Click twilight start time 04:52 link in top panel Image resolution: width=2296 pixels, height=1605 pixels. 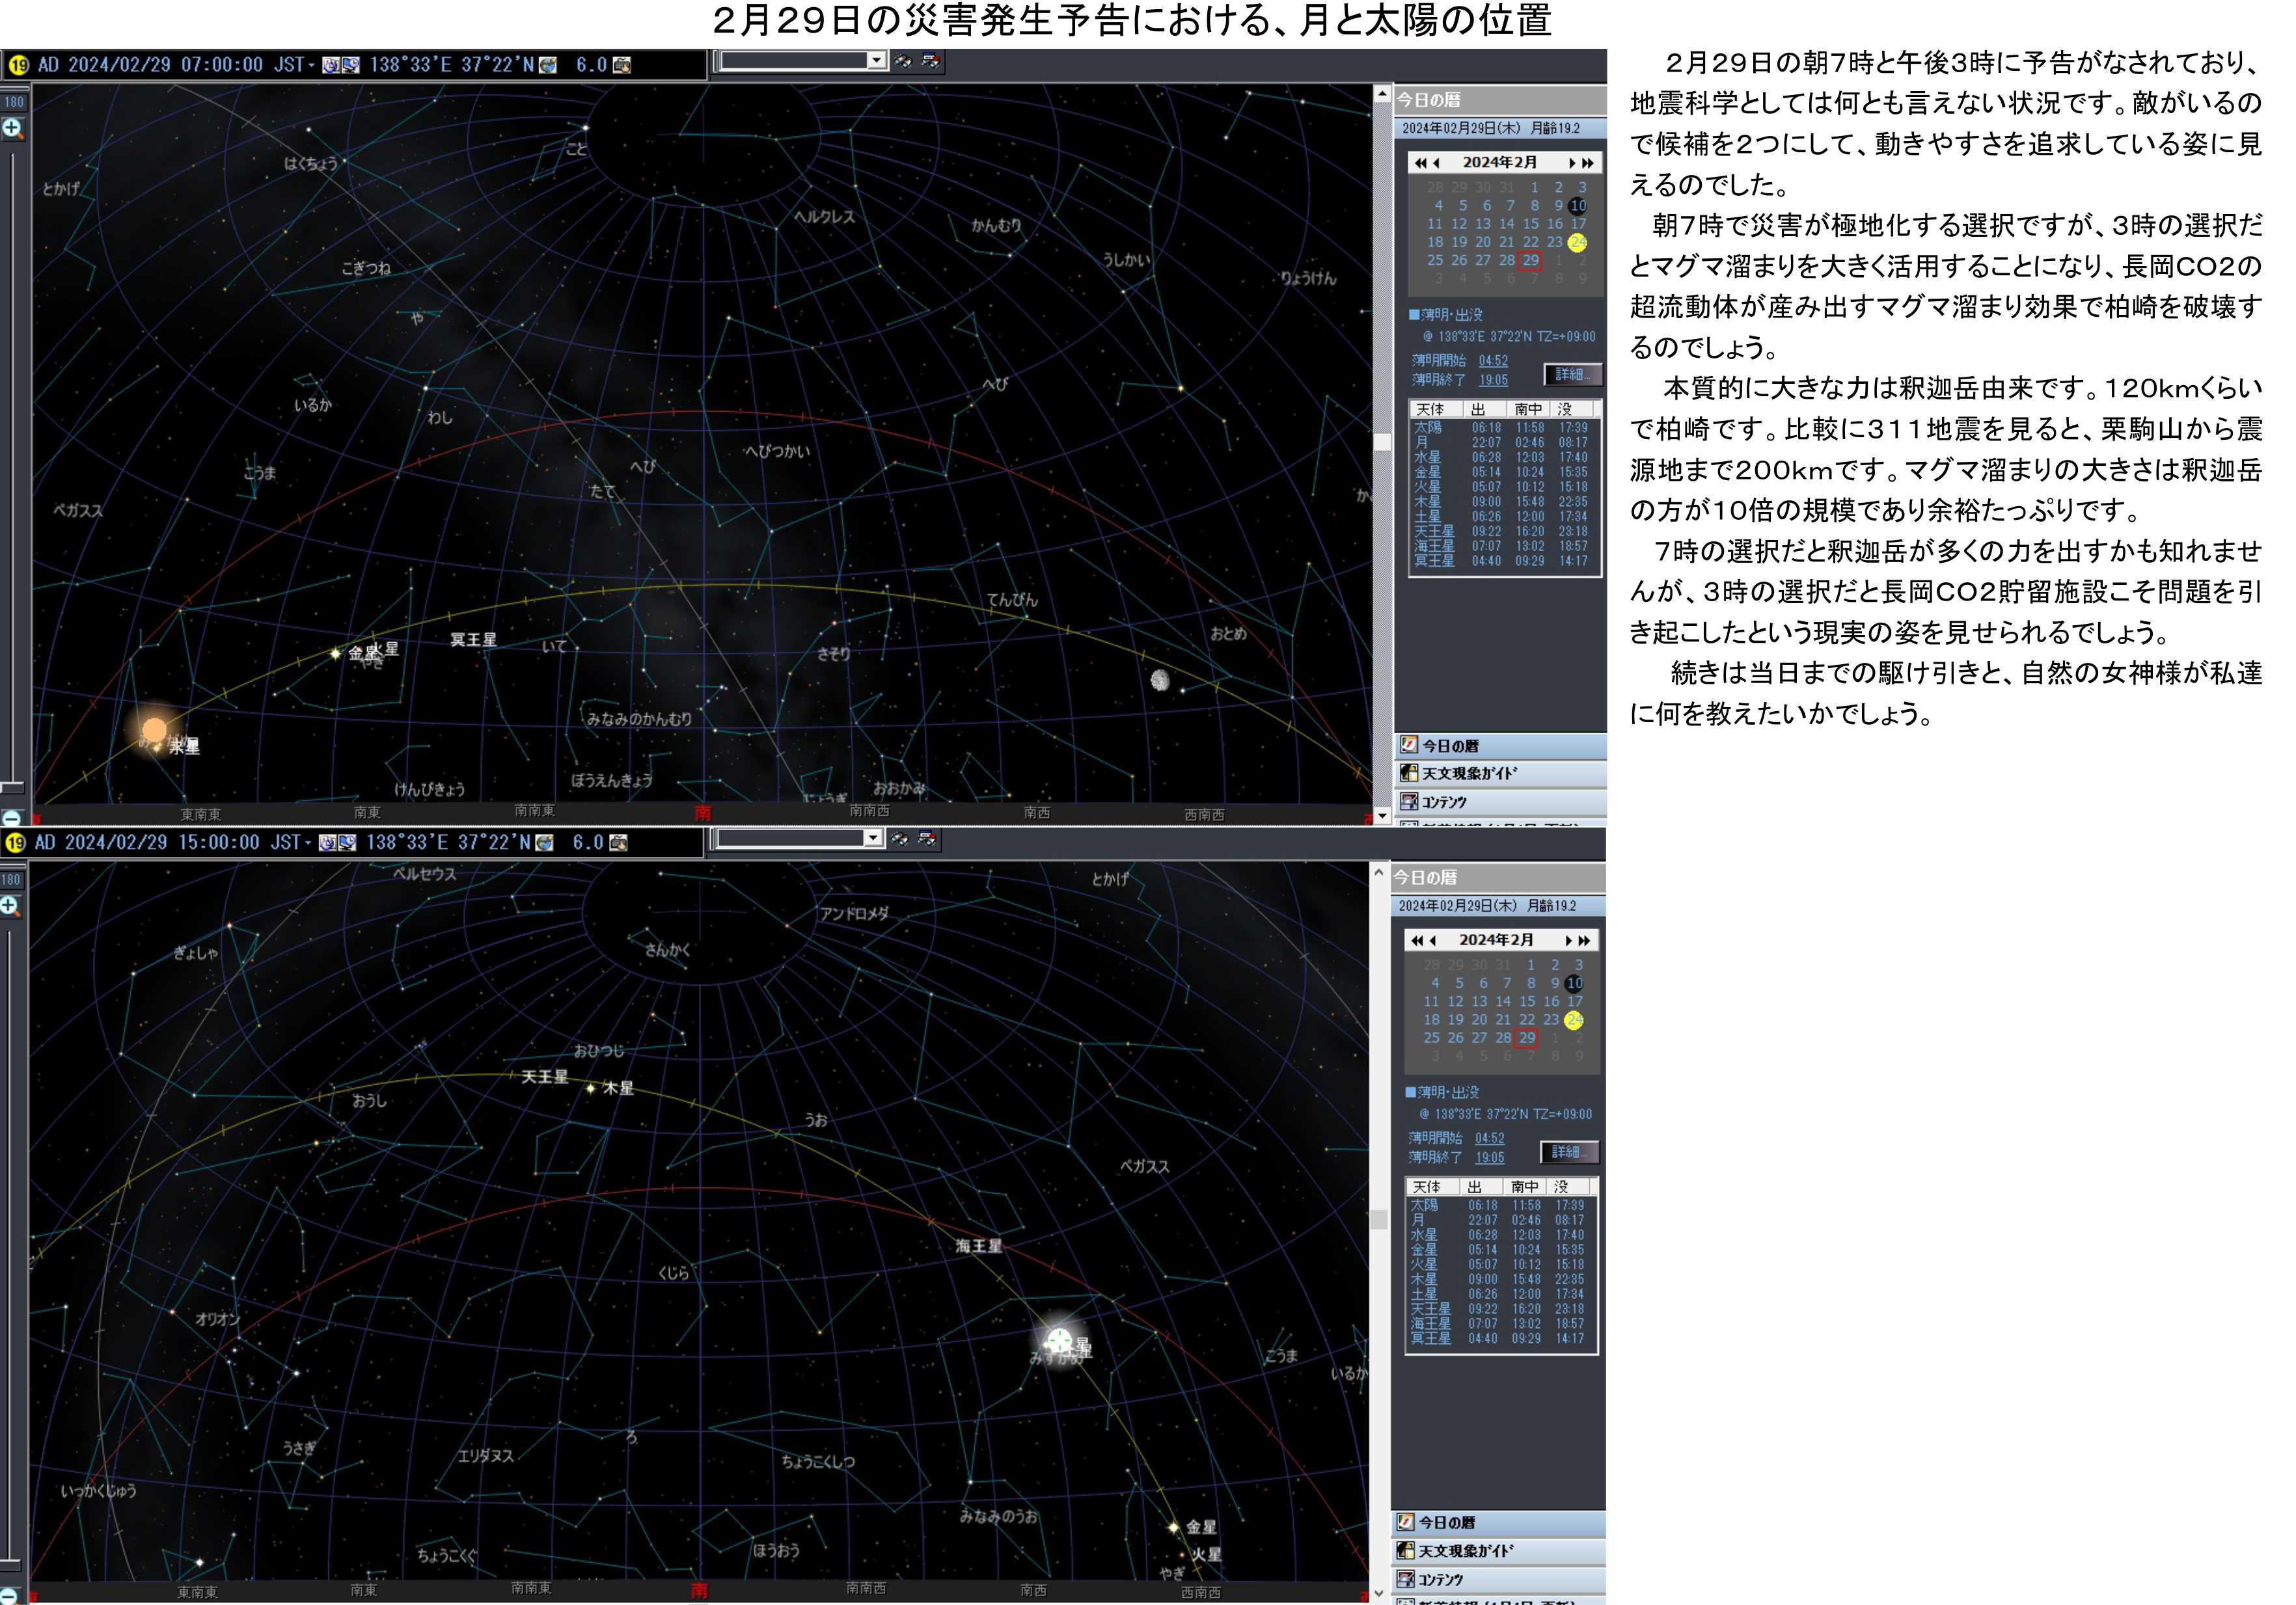pyautogui.click(x=1493, y=361)
